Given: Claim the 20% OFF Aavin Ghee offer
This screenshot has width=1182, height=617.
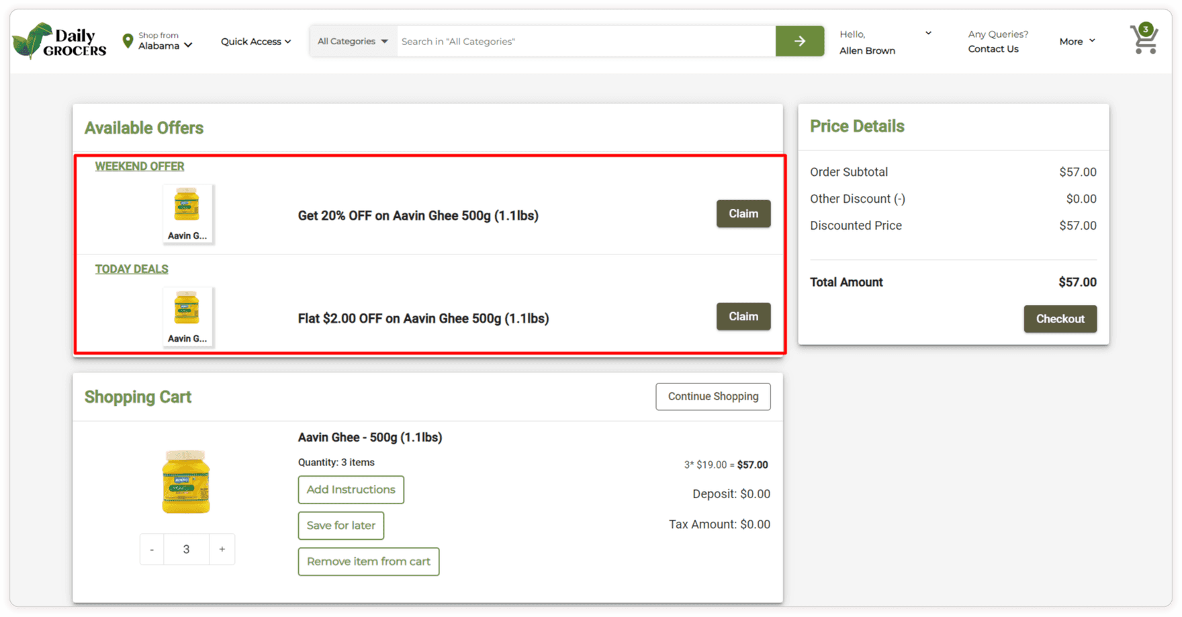Looking at the screenshot, I should coord(743,213).
